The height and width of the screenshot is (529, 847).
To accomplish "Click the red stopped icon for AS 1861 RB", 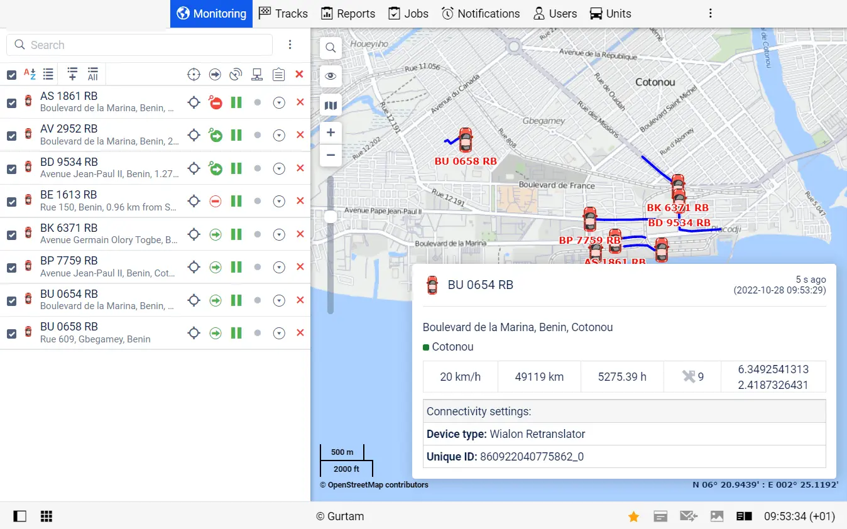I will pos(216,102).
